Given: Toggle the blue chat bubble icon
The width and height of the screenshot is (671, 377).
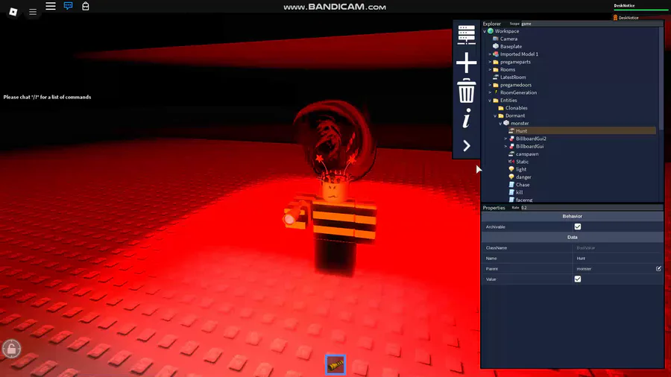Looking at the screenshot, I should click(x=68, y=6).
